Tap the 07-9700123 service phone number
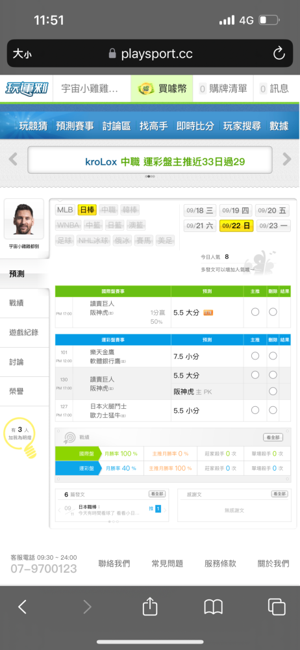Viewport: 300px width, 650px height. (44, 569)
